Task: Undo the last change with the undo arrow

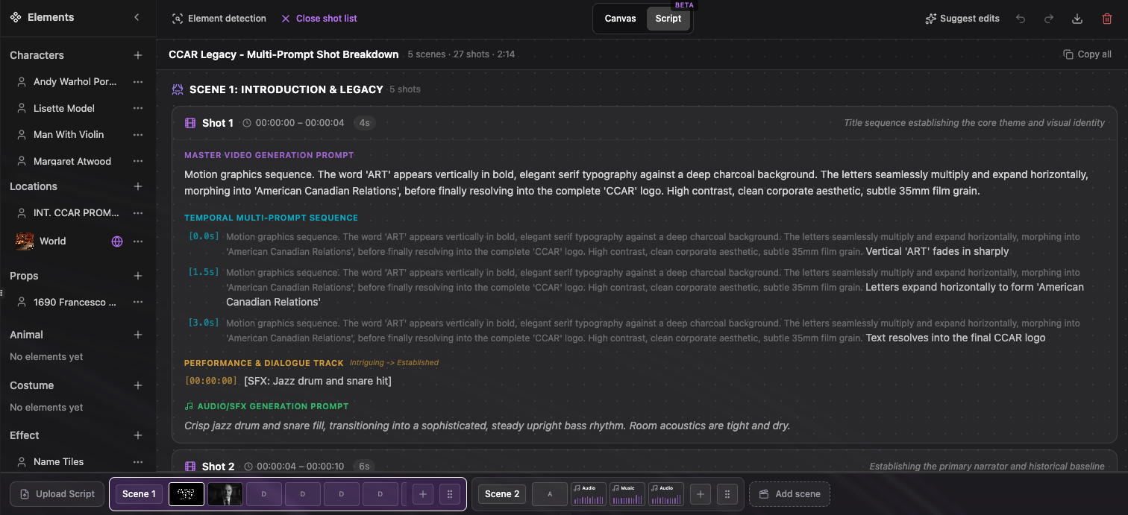Action: coord(1021,18)
